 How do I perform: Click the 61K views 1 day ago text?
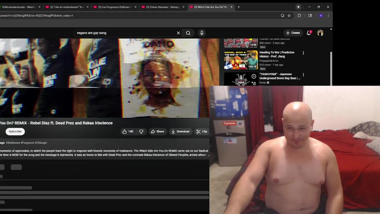pos(271,65)
